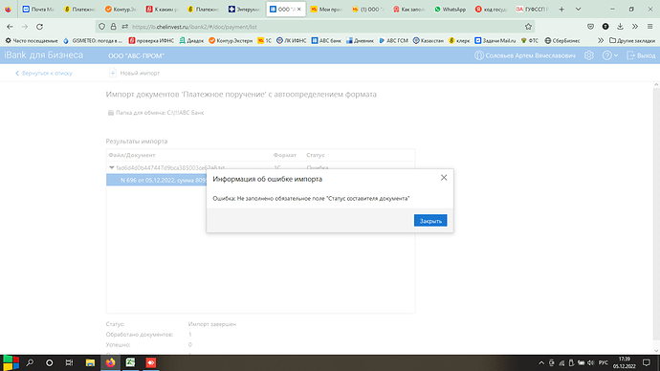Start Новый импорт from toolbar
Screen dimensions: 660x371
(x=134, y=74)
